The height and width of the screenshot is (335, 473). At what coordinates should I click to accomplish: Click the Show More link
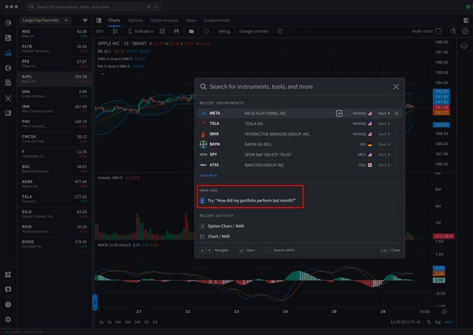208,175
